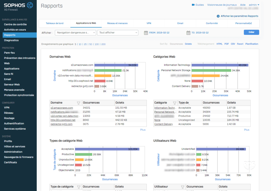
Task: Click the filter icon in Catégorie column
Action: 174,103
